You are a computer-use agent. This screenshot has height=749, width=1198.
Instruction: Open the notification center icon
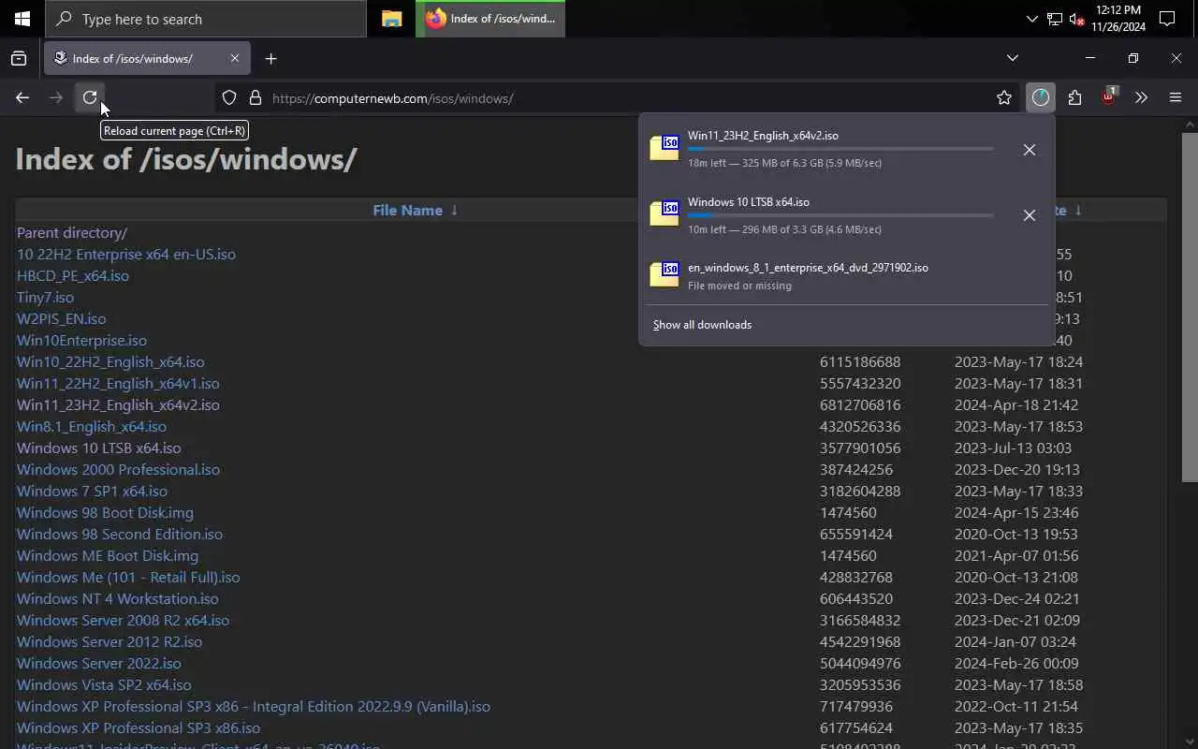click(1167, 19)
